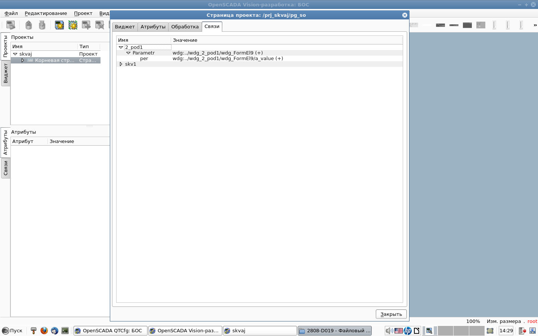Click the volume icon in system tray
This screenshot has height=336, width=538.
[x=389, y=330]
